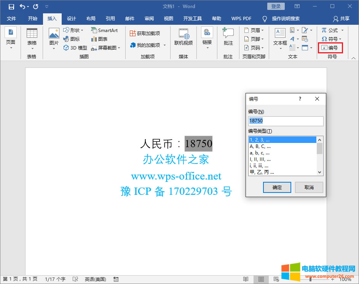
Task: Confirm the numbering dialog with OK
Action: point(277,187)
